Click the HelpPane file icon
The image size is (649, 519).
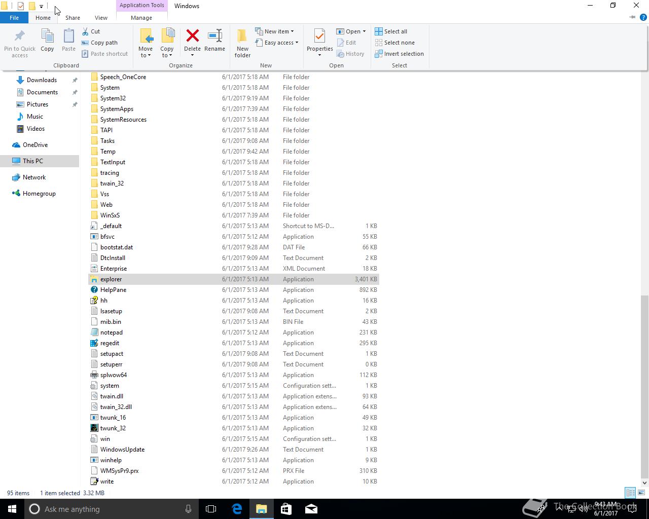pos(94,290)
